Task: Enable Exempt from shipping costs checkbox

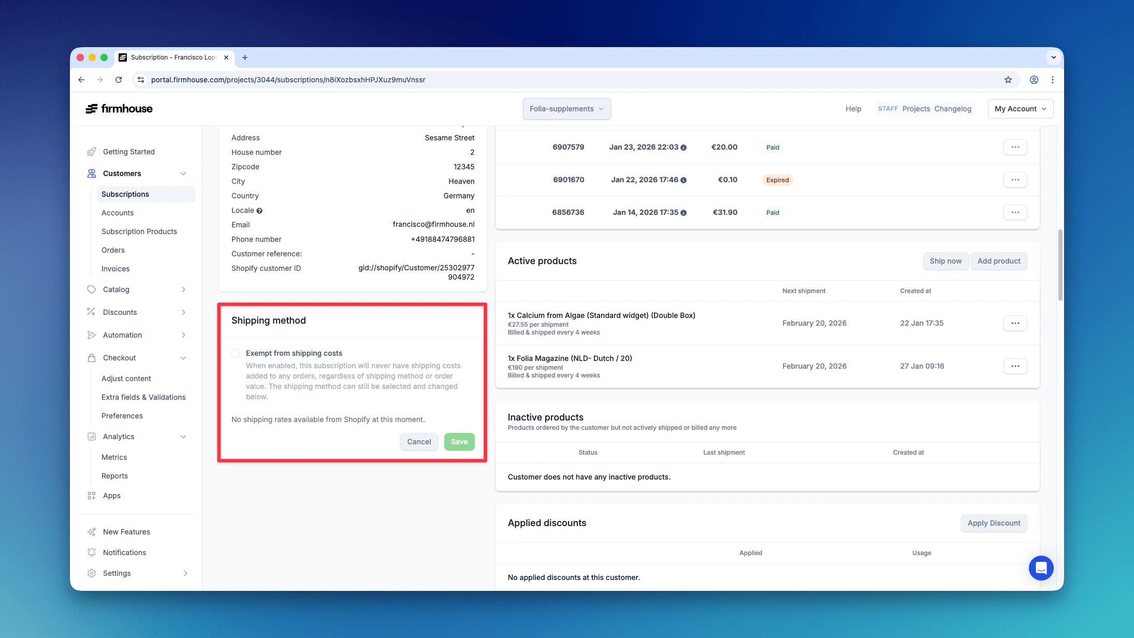Action: click(236, 353)
